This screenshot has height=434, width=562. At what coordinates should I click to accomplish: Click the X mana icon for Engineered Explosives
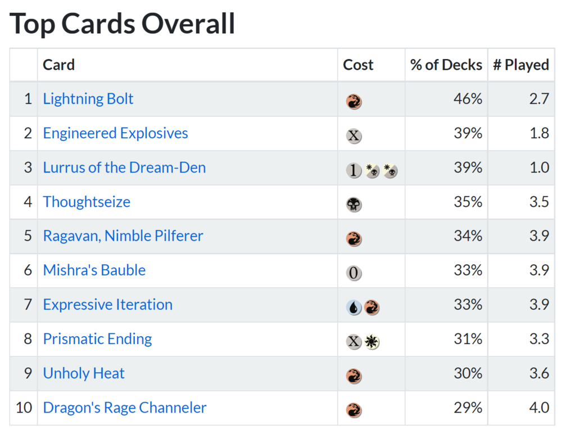point(353,136)
